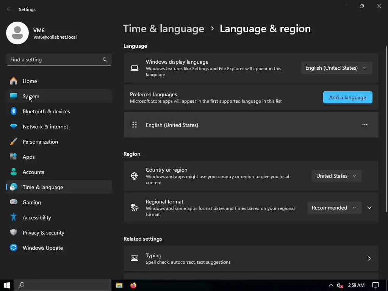Screen dimensions: 388x291
Task: Select the English (United States) language row
Action: pos(251,125)
